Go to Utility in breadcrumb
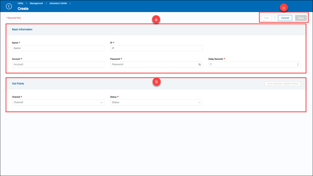Viewport: 313px width, 176px height. [x=20, y=3]
